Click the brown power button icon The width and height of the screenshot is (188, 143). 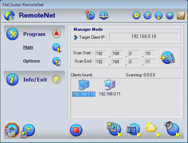pyautogui.click(x=181, y=16)
